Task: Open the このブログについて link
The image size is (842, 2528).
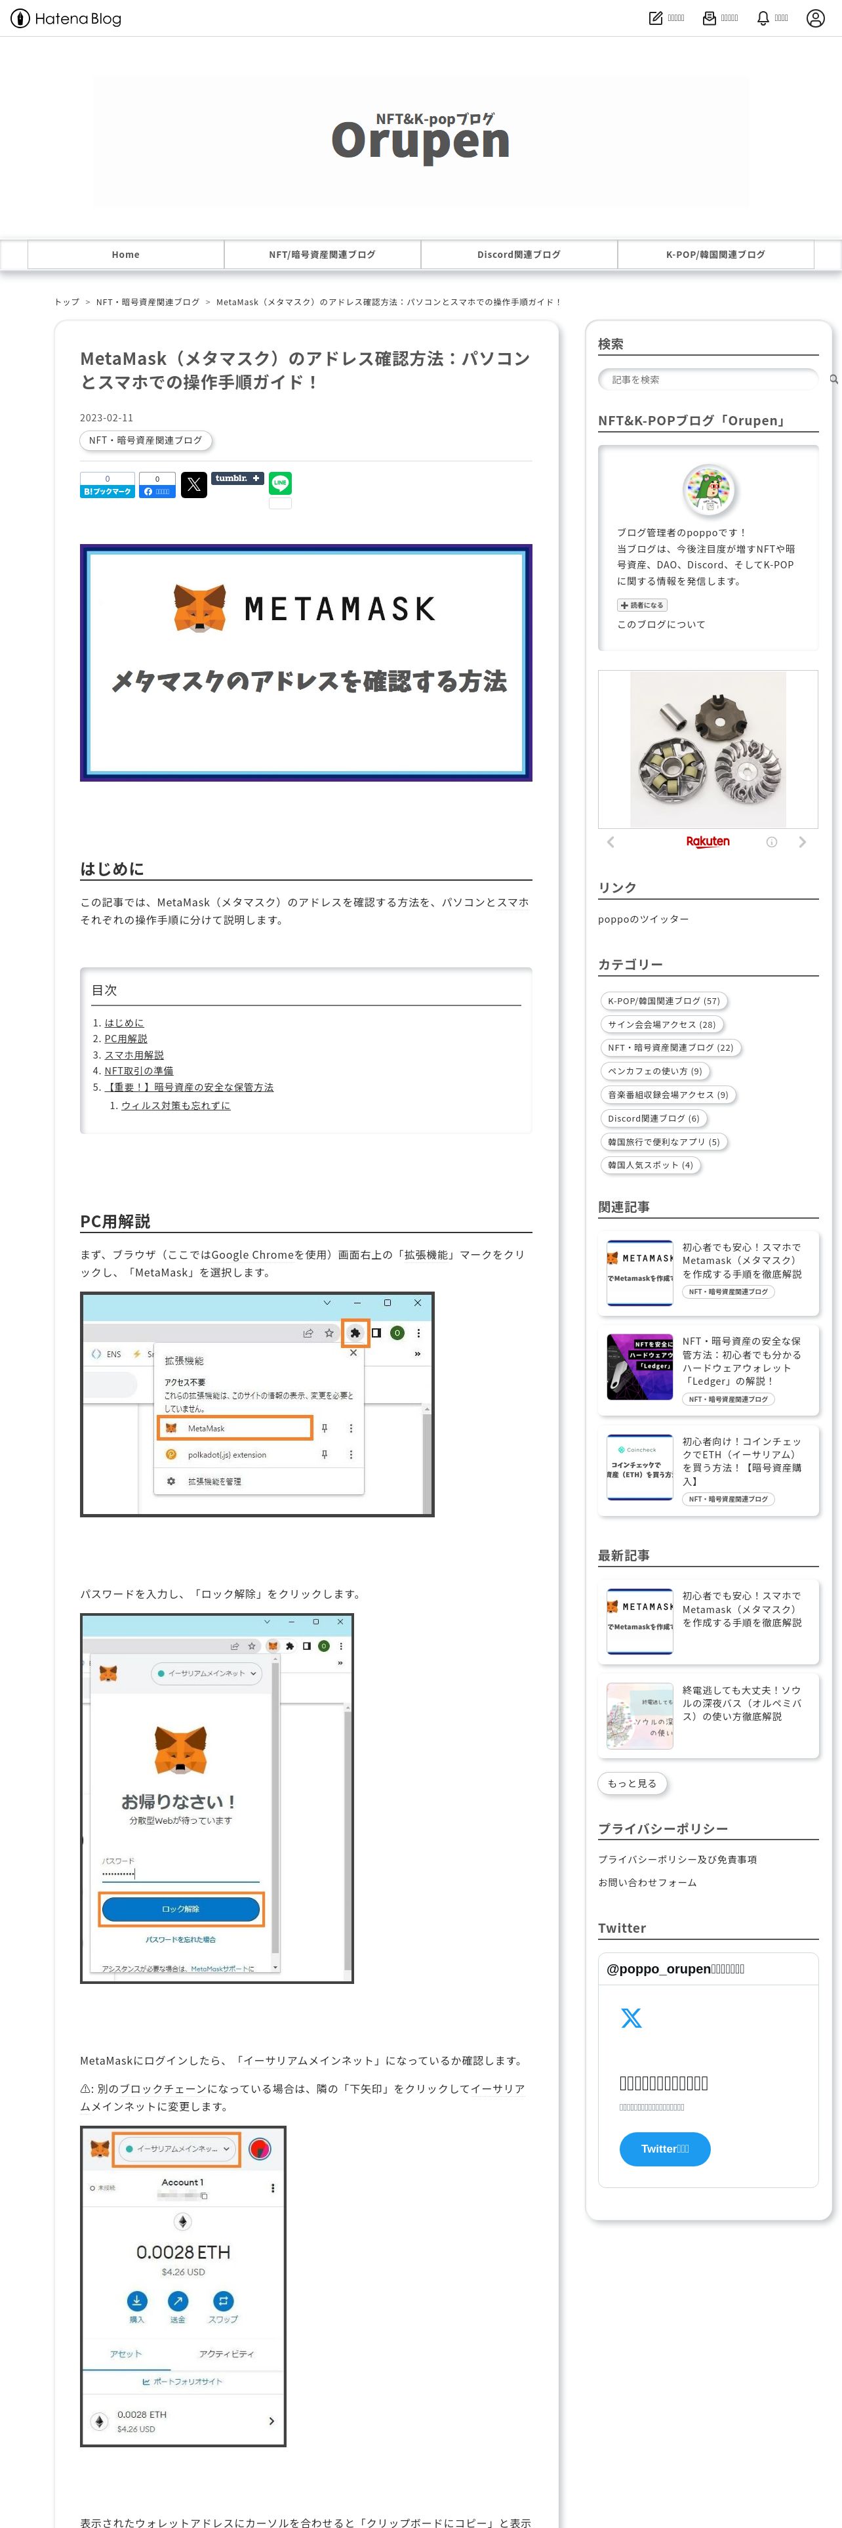Action: coord(660,624)
